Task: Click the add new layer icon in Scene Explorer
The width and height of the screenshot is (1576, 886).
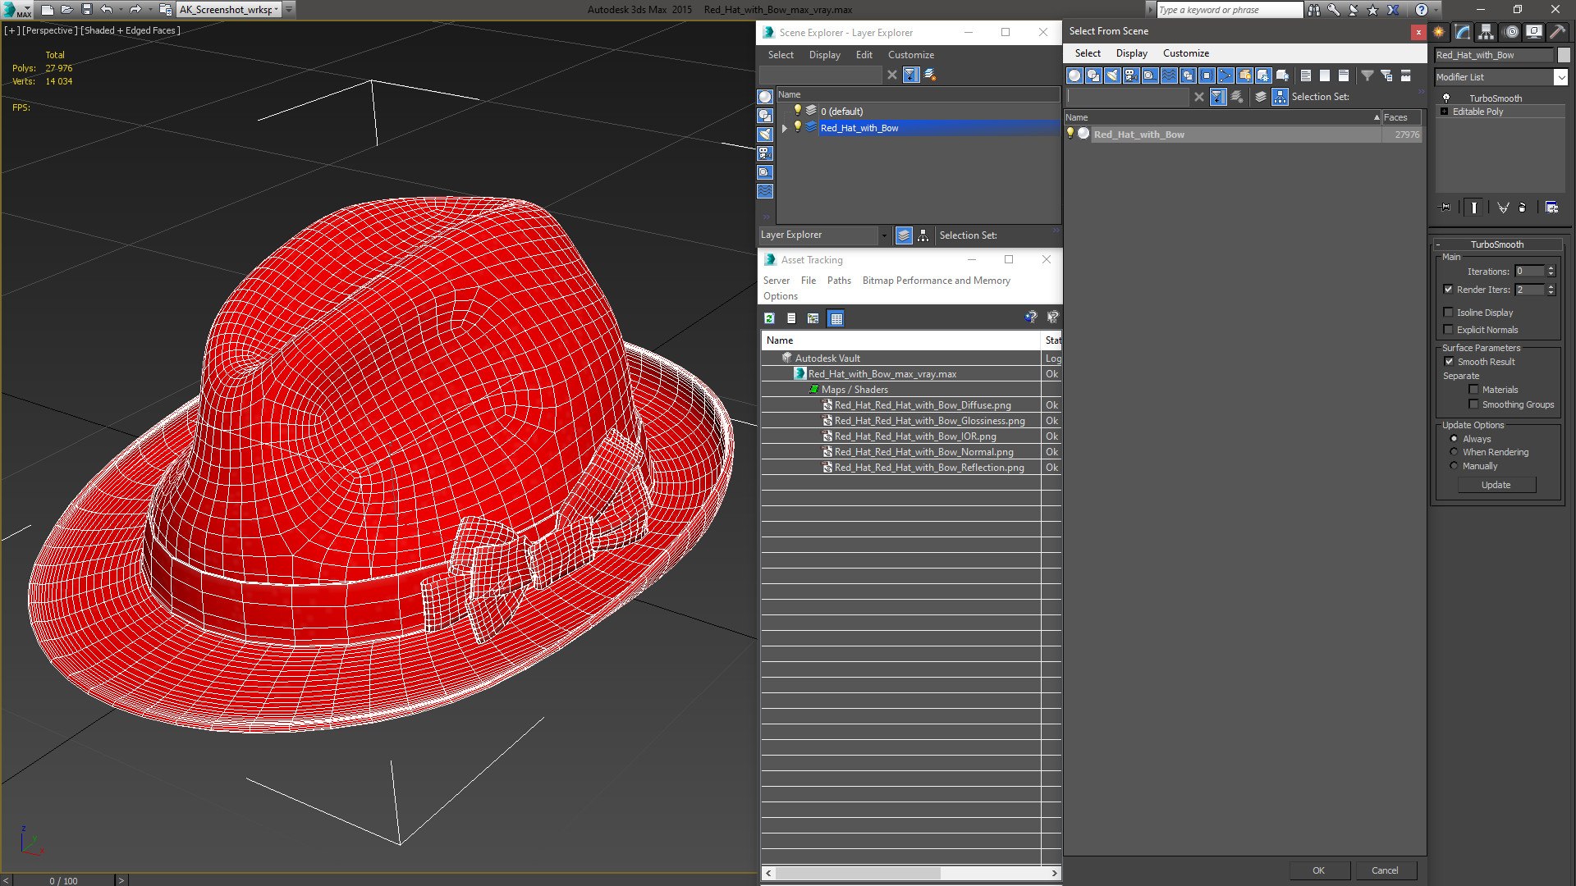Action: [930, 75]
